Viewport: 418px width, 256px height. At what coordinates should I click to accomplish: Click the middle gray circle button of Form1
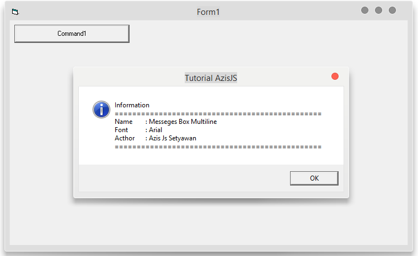378,10
